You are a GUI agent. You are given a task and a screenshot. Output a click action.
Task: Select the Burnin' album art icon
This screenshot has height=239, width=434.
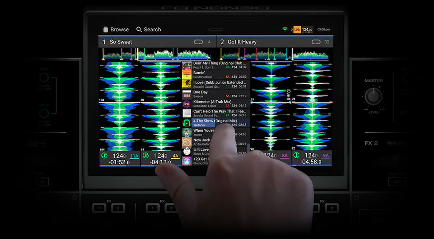(187, 75)
